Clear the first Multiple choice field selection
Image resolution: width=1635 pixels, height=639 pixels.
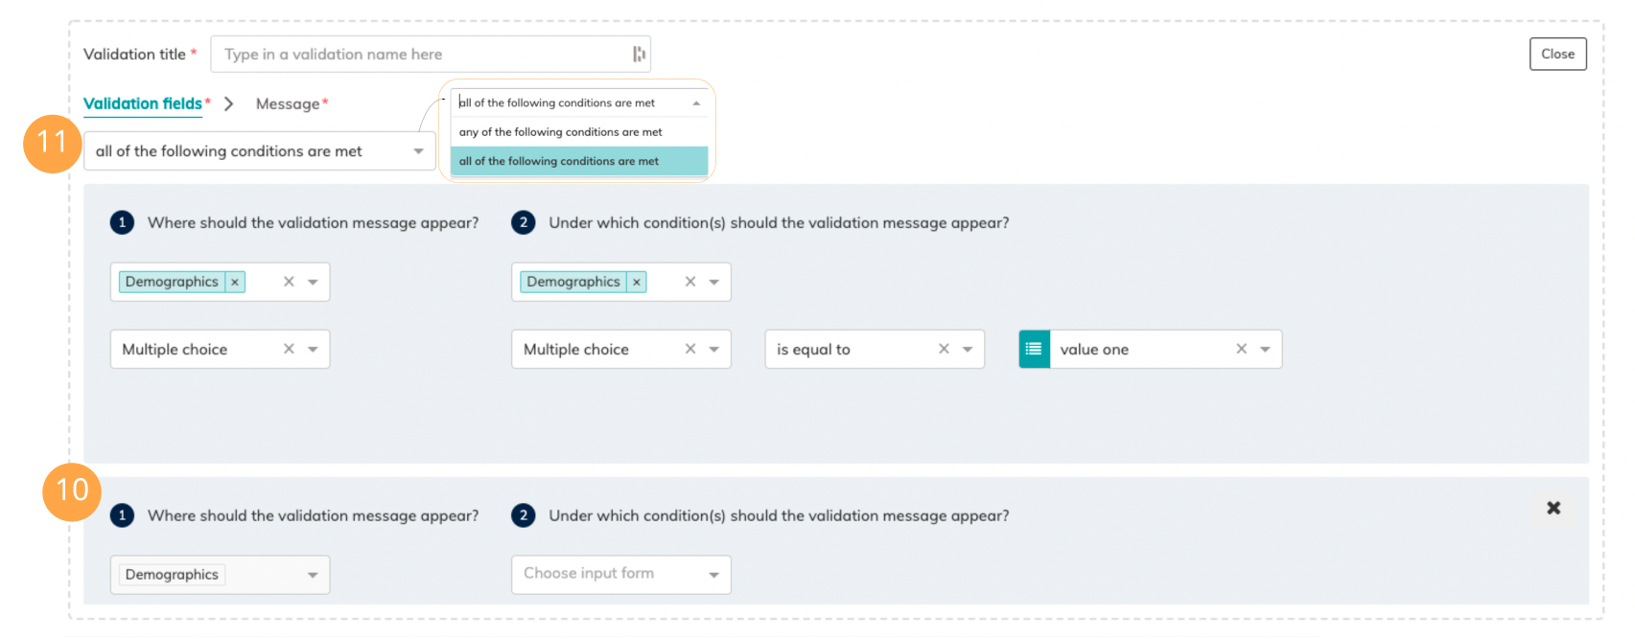pyautogui.click(x=289, y=350)
